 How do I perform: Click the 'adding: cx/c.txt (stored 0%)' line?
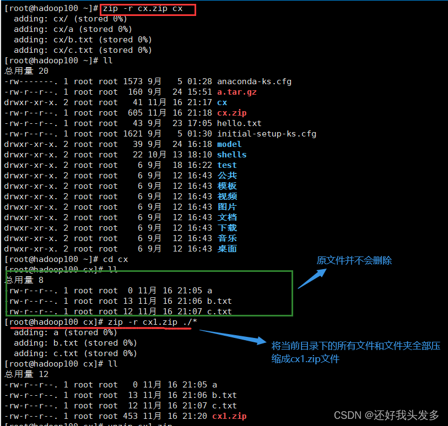click(x=83, y=50)
